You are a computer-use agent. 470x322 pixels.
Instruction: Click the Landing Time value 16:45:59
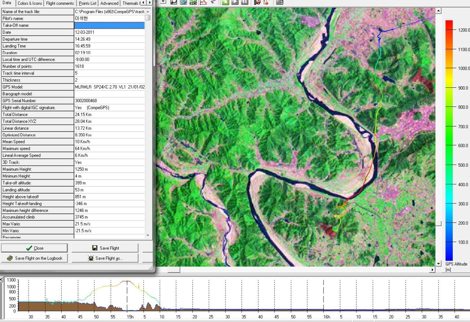click(x=83, y=46)
